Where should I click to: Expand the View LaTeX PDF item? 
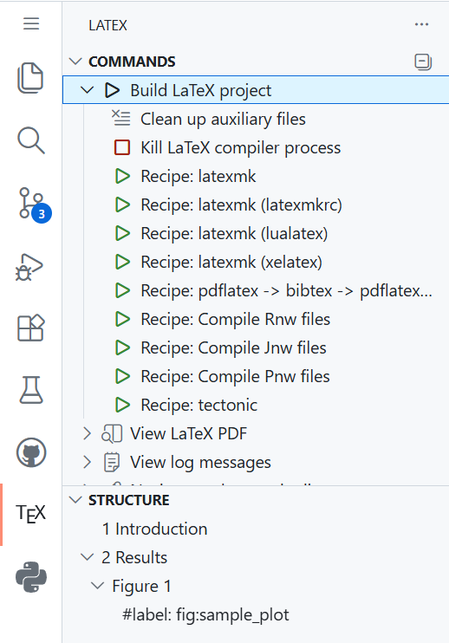pos(87,433)
